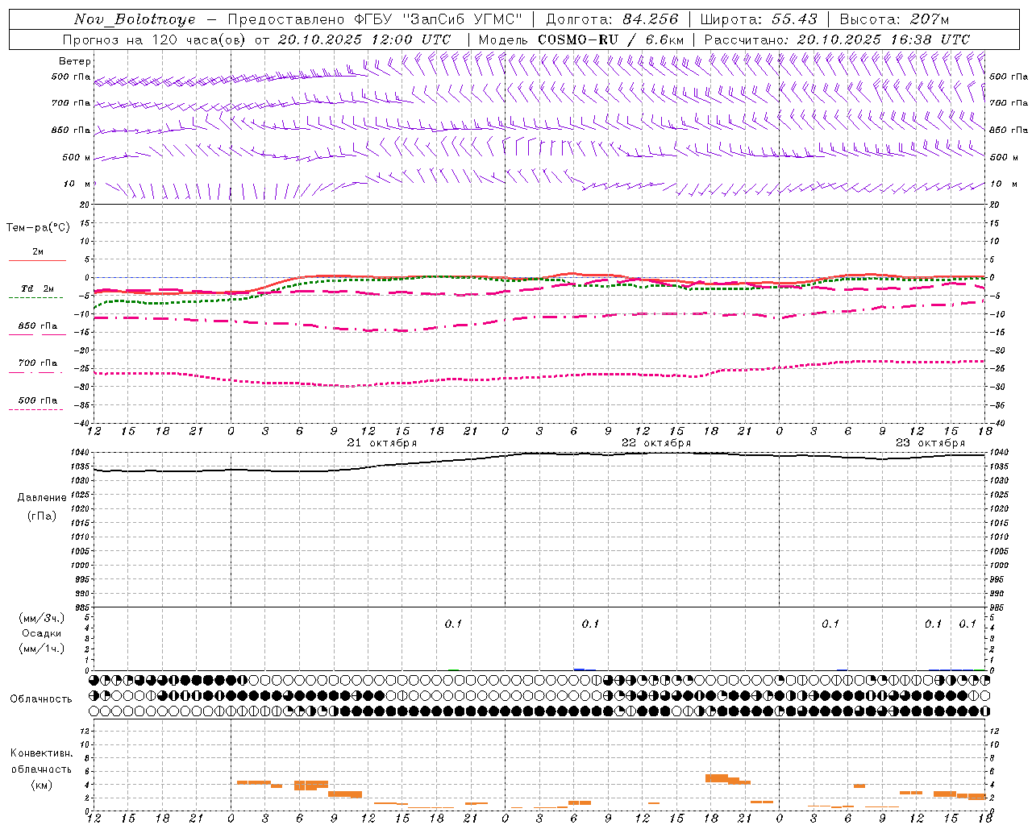Select the 500 м wind level label on the left
The width and height of the screenshot is (1032, 825).
(x=77, y=157)
